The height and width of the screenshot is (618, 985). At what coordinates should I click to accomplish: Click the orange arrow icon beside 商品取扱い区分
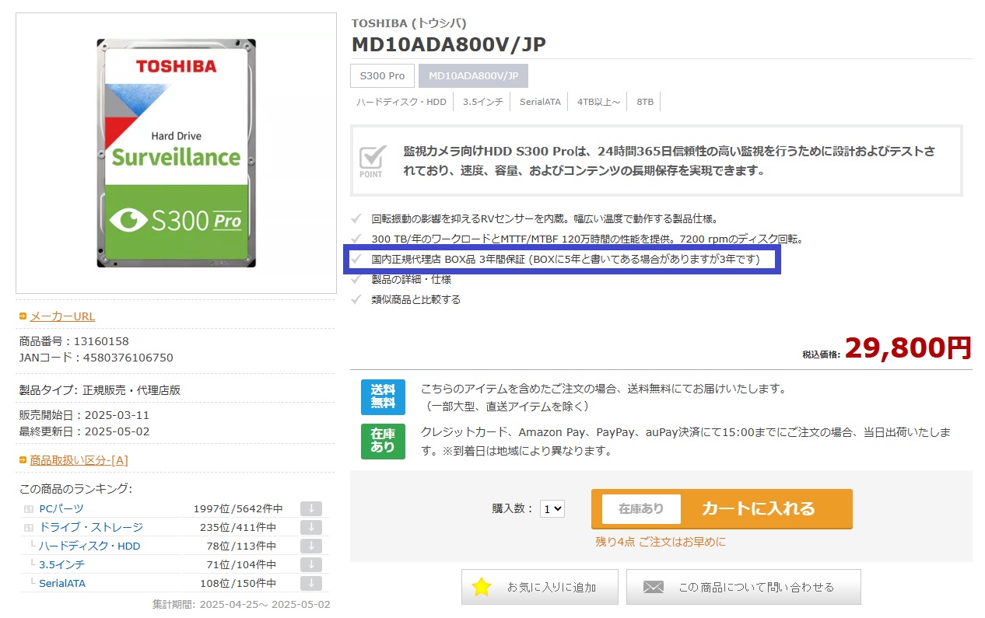pos(23,460)
